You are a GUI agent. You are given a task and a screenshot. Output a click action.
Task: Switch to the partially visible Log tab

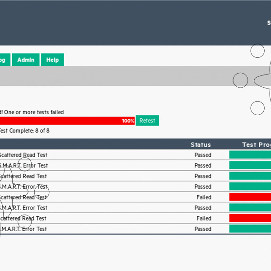click(4, 60)
